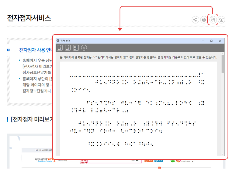232x176 pixels.
Task: Click the circular X icon in viewer toolbar
Action: (x=84, y=48)
